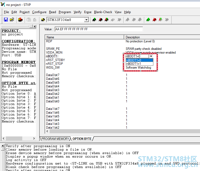Click the Description column header

(x=162, y=37)
